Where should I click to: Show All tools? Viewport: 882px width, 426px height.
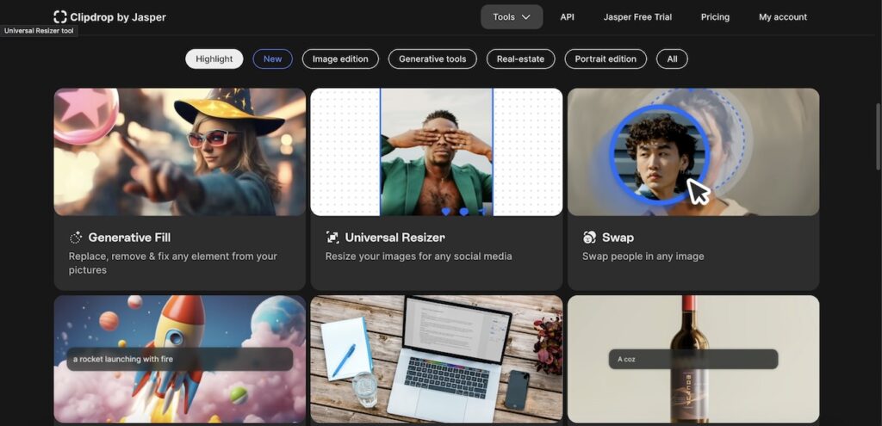coord(672,59)
